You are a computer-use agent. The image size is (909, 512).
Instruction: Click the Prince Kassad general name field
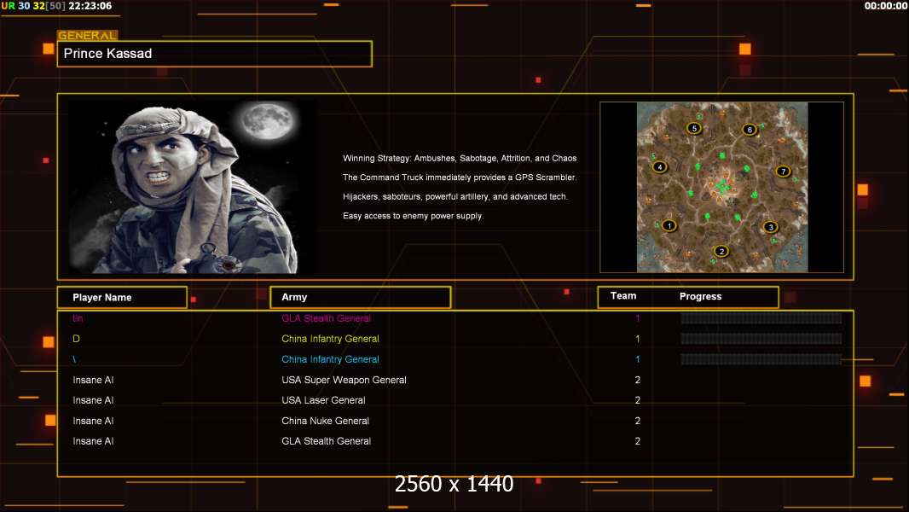[x=215, y=54]
